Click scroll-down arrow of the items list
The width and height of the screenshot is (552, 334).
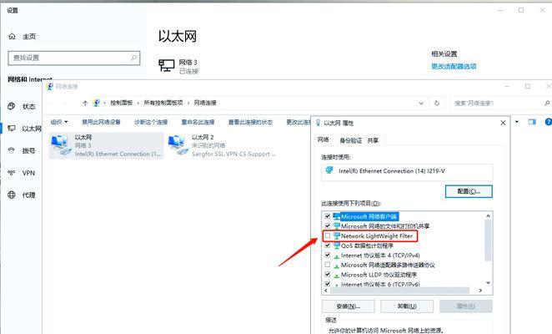pos(488,282)
